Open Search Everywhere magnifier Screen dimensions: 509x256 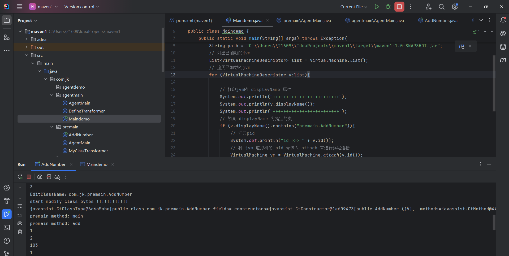[442, 7]
